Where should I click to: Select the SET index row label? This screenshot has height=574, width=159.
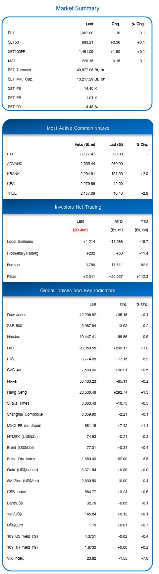(11, 33)
